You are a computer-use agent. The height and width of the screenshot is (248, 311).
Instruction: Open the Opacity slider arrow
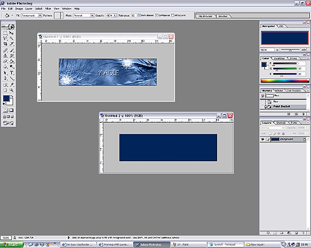[114, 15]
